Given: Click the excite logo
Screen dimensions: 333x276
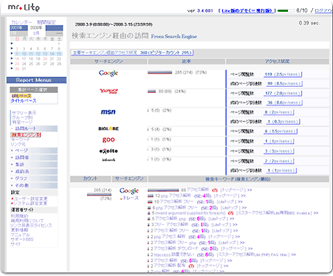Looking at the screenshot, I should pyautogui.click(x=108, y=151).
